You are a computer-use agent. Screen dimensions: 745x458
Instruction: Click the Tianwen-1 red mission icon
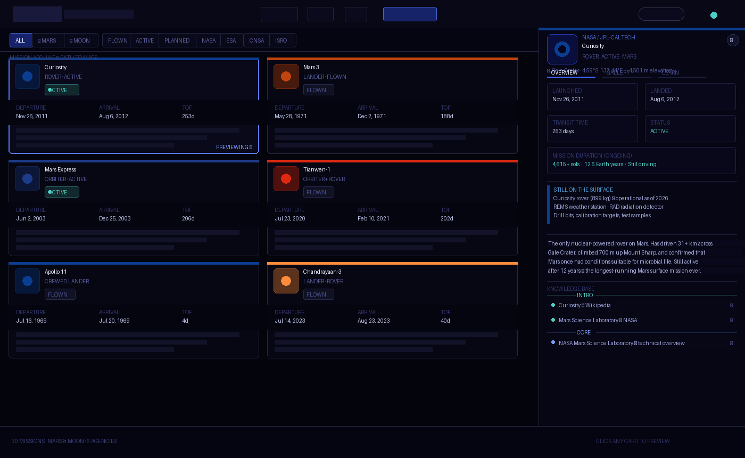286,178
